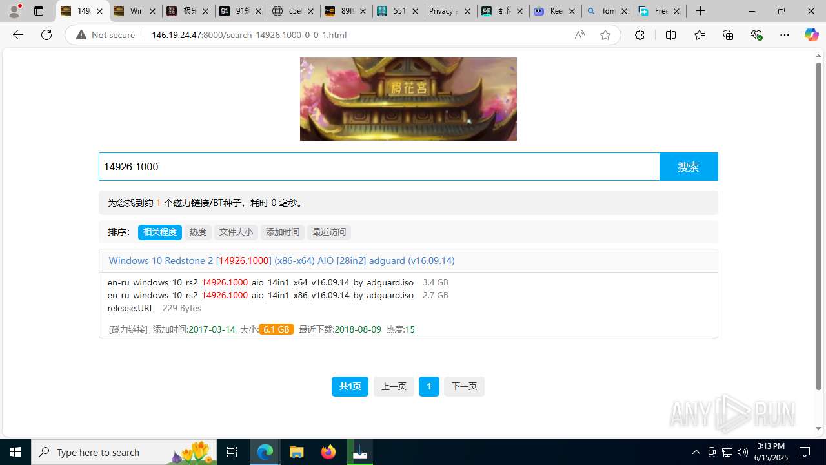
Task: Open Windows Start menu
Action: tap(15, 452)
